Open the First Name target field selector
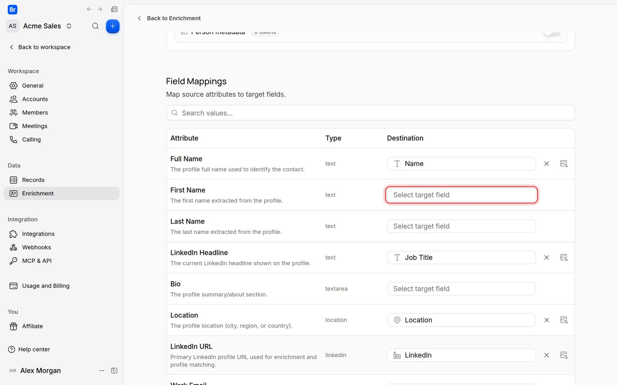 461,195
